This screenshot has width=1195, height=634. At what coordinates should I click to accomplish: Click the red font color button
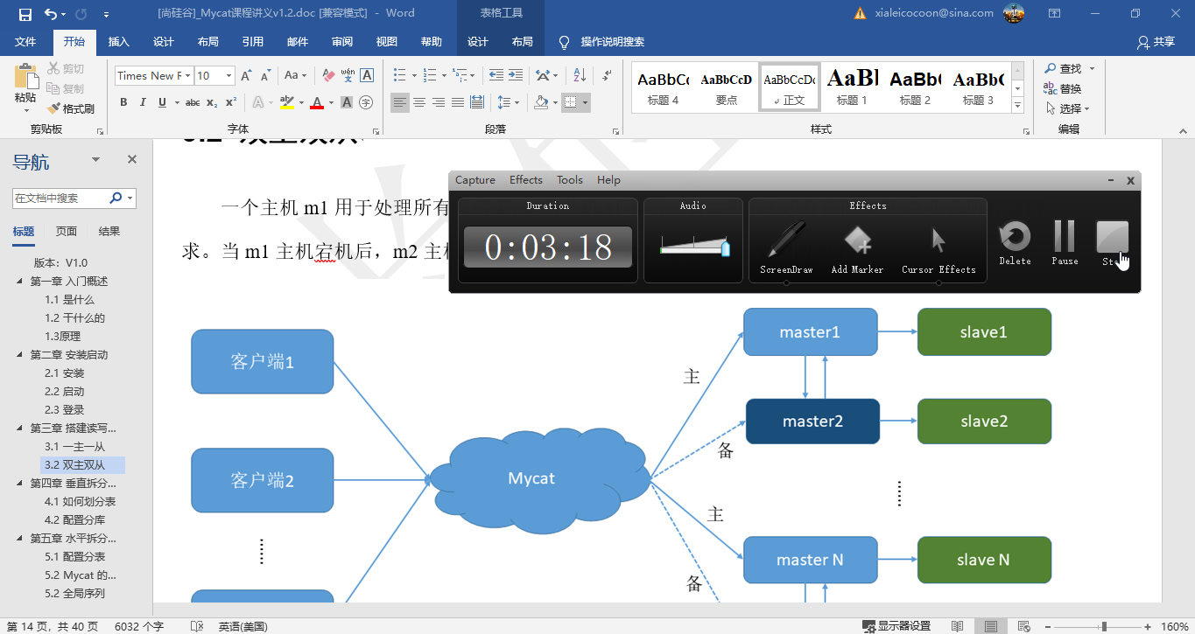point(316,102)
